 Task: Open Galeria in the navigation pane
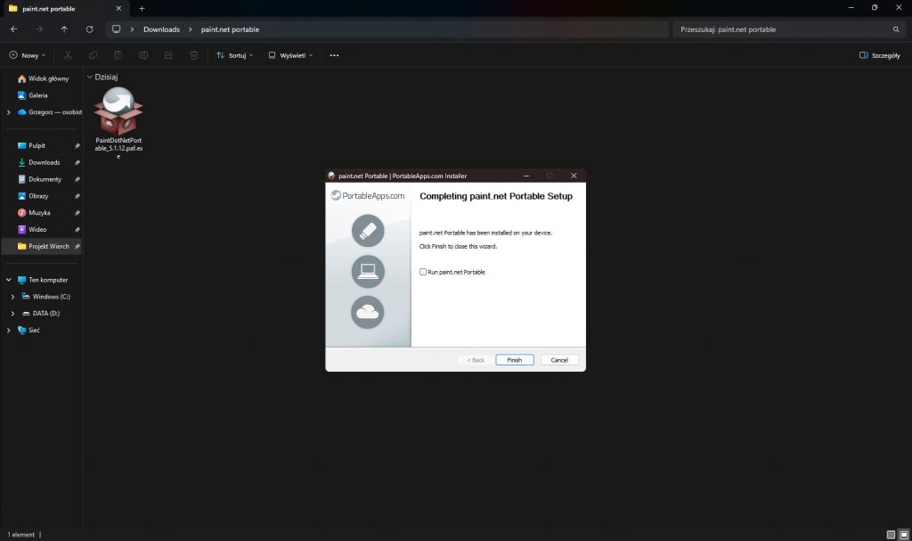37,94
